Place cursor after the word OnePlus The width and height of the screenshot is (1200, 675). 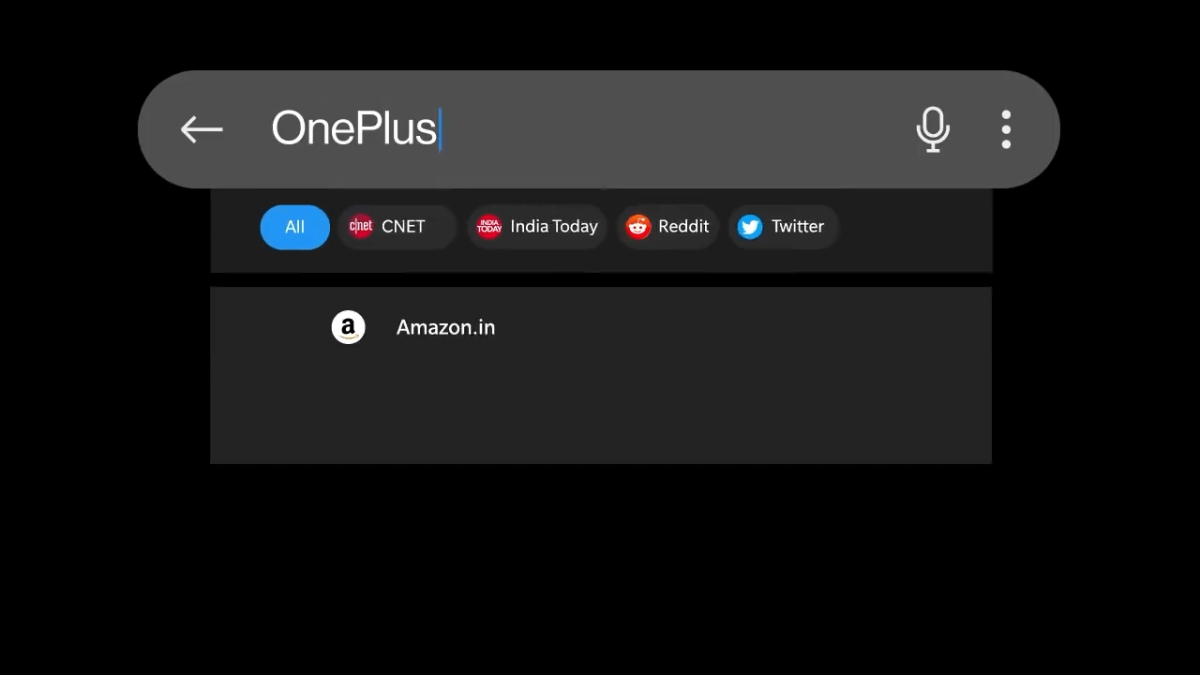(441, 129)
